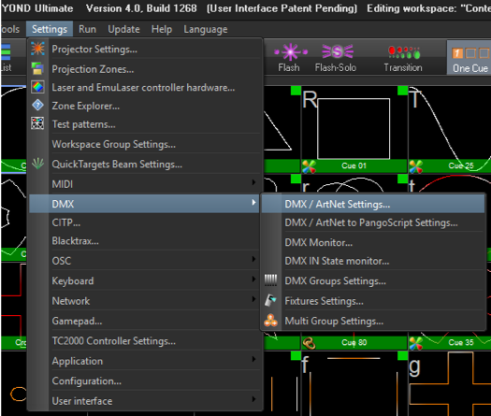Screen dimensions: 491x416
Task: Select the cue cell labeled f
Action: click(354, 384)
